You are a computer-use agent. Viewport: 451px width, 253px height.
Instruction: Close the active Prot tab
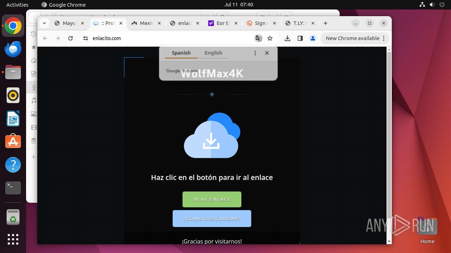pyautogui.click(x=121, y=23)
